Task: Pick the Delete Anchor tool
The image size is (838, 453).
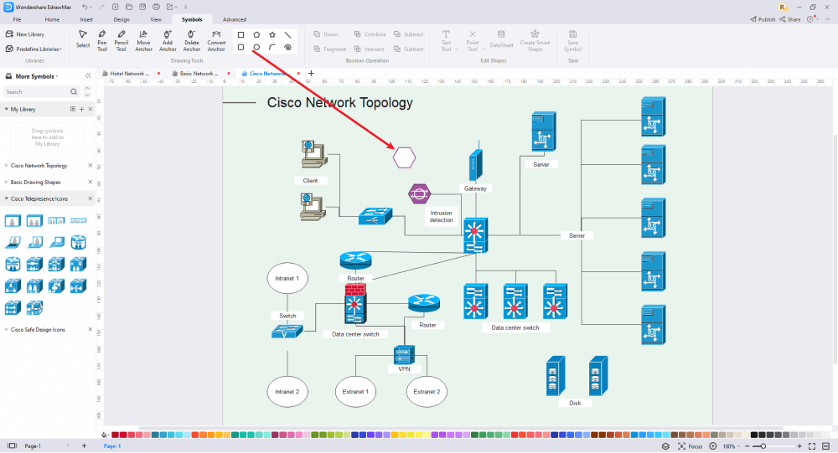Action: (x=191, y=40)
